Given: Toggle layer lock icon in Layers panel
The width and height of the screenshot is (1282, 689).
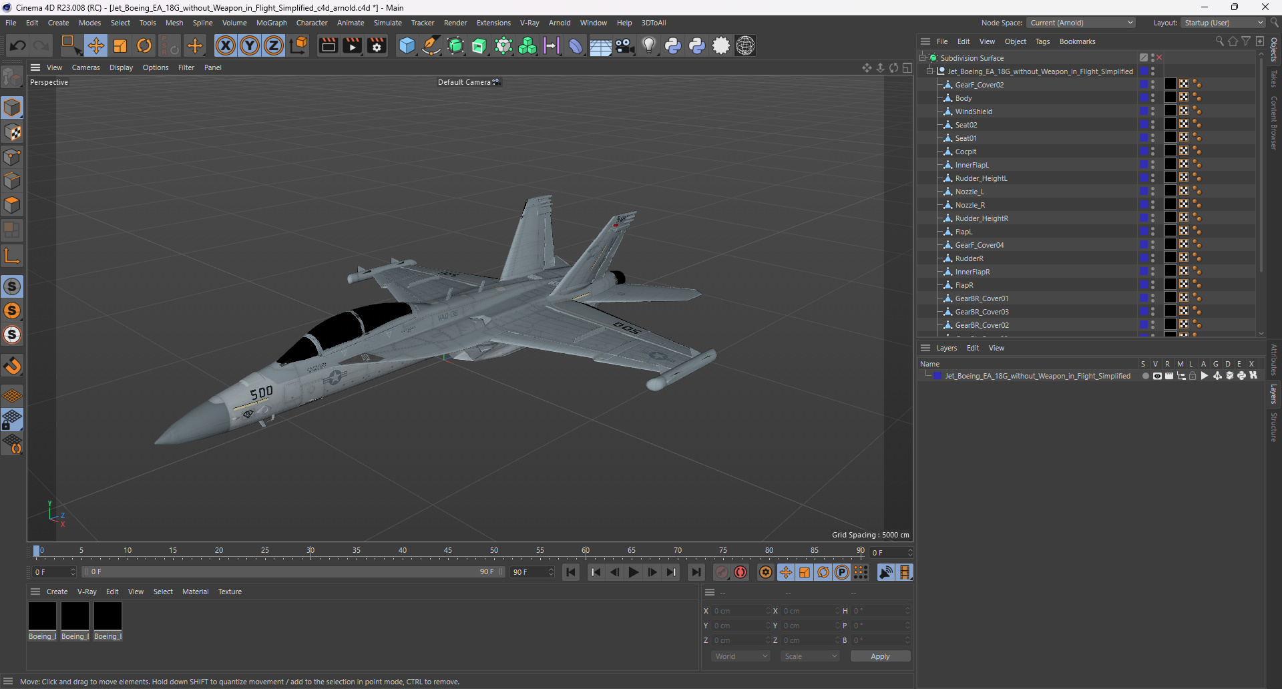Looking at the screenshot, I should click(1193, 376).
